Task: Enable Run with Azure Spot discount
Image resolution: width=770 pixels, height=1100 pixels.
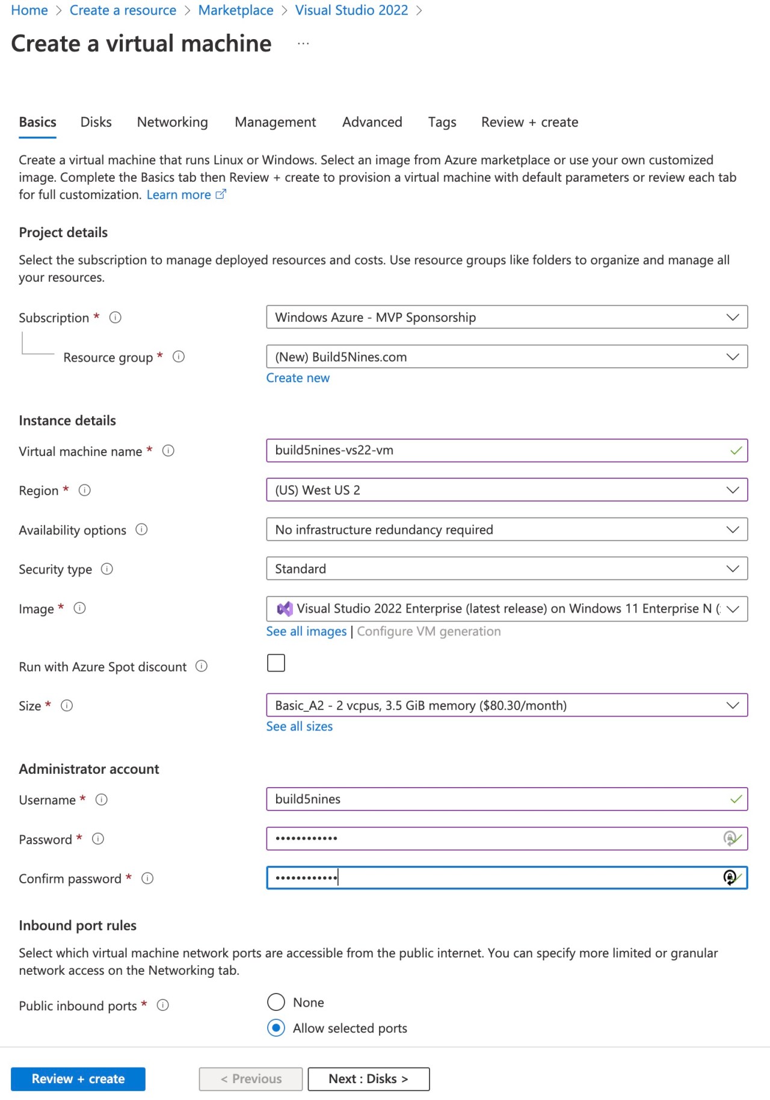Action: tap(276, 663)
